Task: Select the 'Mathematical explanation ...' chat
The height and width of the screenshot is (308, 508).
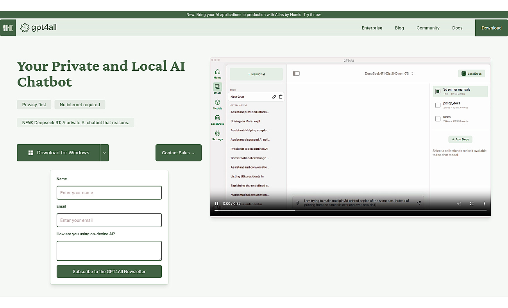Action: 250,195
